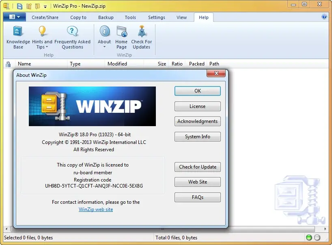332x245 pixels.
Task: Click the 'Total 0 files, 0 bytes' status text
Action: tap(177, 238)
